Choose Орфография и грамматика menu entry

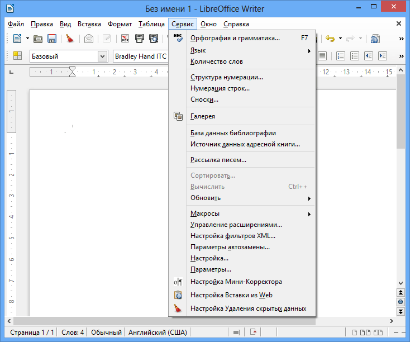click(x=242, y=38)
